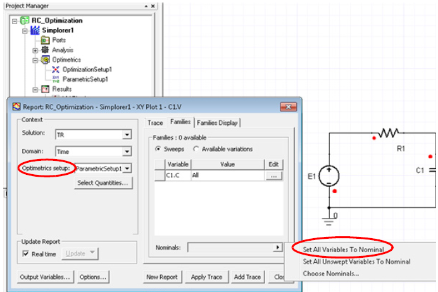Collapse the Optimetrics tree node
Image resolution: width=438 pixels, height=292 pixels.
pos(35,60)
